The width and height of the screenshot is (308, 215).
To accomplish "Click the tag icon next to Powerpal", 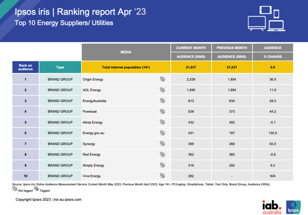I will pyautogui.click(x=162, y=111).
